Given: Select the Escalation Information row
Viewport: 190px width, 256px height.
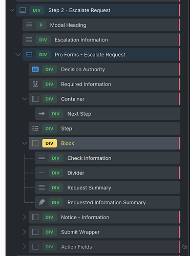Looking at the screenshot, I should click(x=101, y=40).
